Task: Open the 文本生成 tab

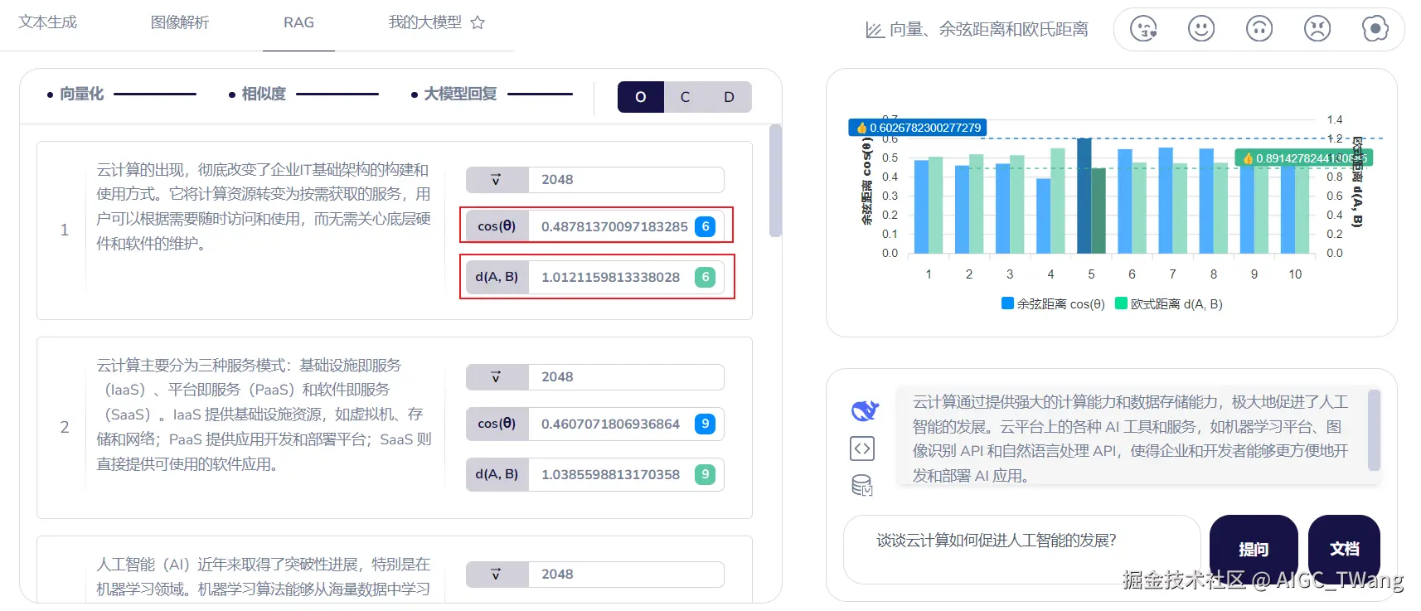Action: [47, 22]
